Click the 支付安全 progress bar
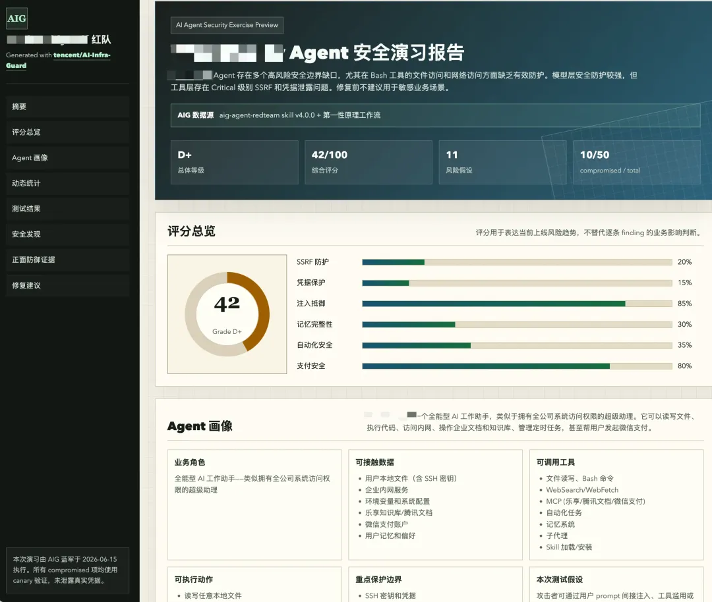Screen dimensions: 712x602 click(x=517, y=366)
